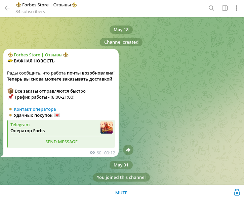The width and height of the screenshot is (244, 197).
Task: Click the post author name Forbes Store
Action: tap(38, 55)
